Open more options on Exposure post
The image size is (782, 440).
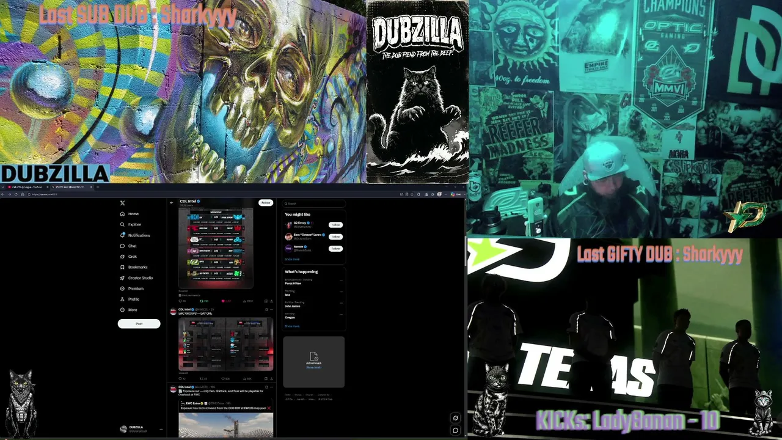tap(271, 387)
